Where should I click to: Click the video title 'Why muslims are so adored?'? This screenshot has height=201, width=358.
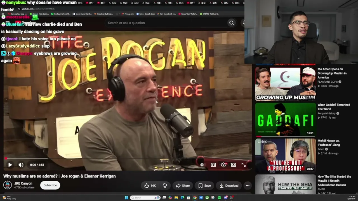coord(60,176)
